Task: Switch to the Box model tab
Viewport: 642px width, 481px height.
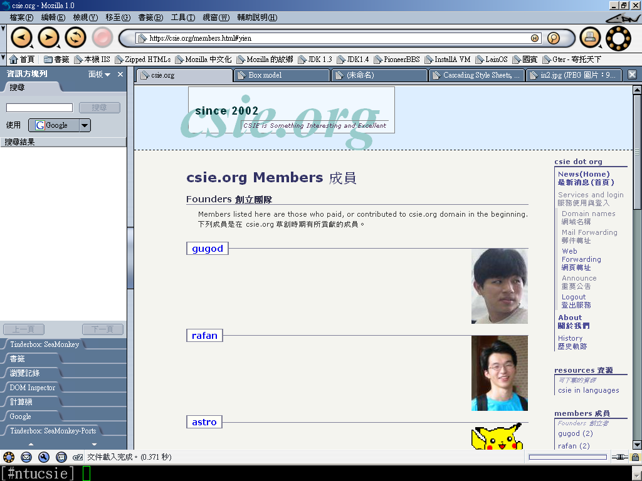Action: click(282, 75)
